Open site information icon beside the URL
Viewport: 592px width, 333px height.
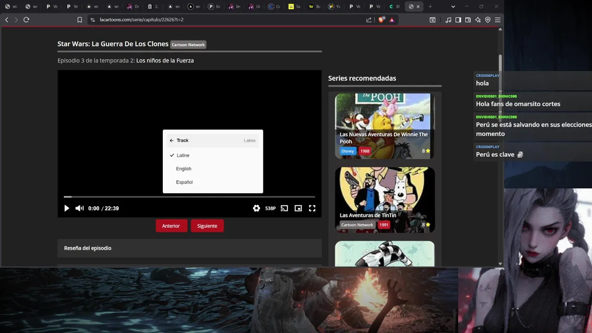pyautogui.click(x=92, y=20)
